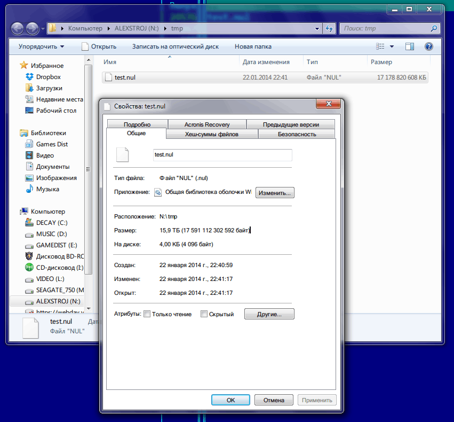Open the view options dropdown arrow
Viewport: 454px width, 422px height.
(392, 46)
